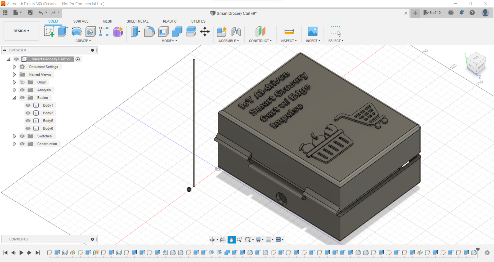Image resolution: width=494 pixels, height=262 pixels.
Task: Open the CONSTRUCT dropdown menu
Action: (260, 41)
